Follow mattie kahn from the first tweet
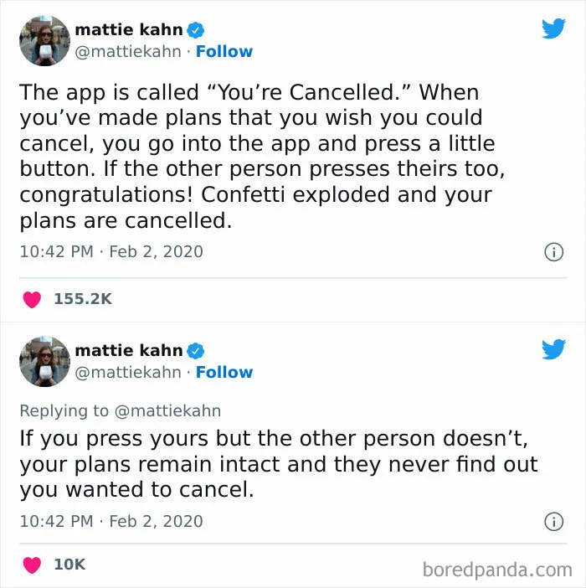This screenshot has height=588, width=586. click(x=224, y=51)
